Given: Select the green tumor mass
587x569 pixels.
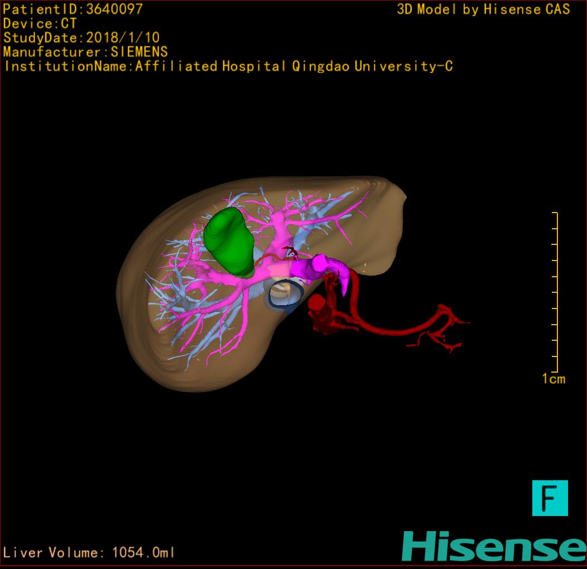Looking at the screenshot, I should (229, 241).
